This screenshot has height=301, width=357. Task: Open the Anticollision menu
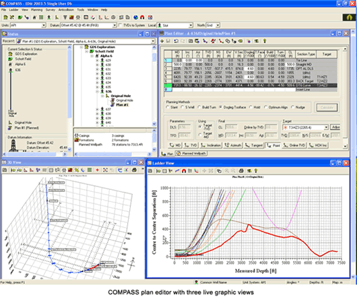pyautogui.click(x=66, y=10)
